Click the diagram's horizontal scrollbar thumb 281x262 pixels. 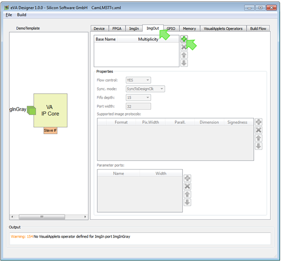click(x=42, y=217)
